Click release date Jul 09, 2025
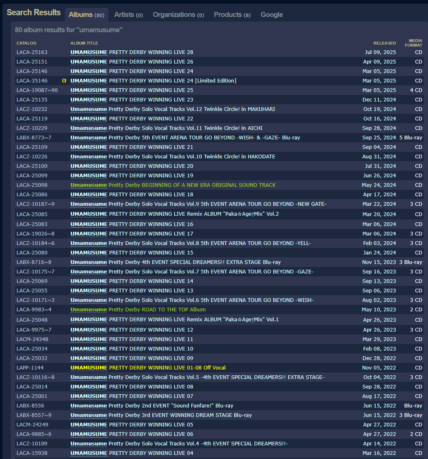Image resolution: width=428 pixels, height=459 pixels. pos(380,52)
